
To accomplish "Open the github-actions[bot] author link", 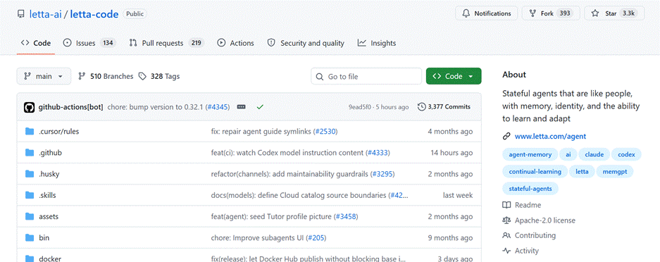I will point(70,107).
